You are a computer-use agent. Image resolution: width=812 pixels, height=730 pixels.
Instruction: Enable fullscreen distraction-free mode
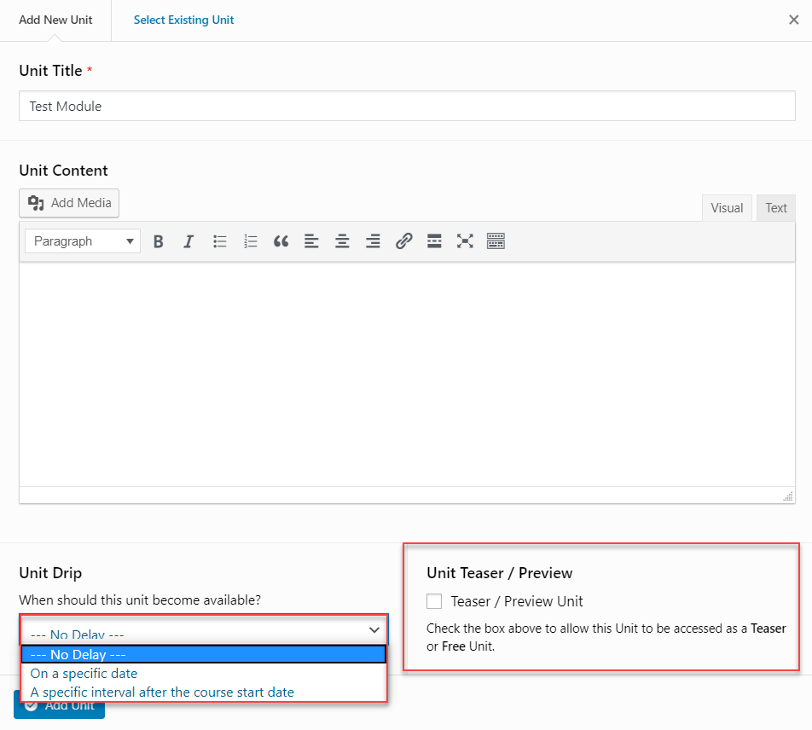tap(465, 241)
